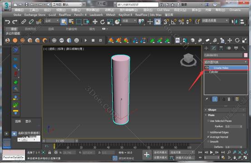Toggle Create Holes modifier eye visibility
The image size is (251, 163).
click(x=207, y=68)
